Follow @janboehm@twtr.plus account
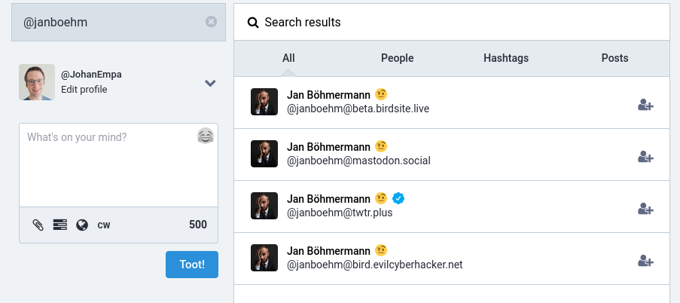 point(645,210)
